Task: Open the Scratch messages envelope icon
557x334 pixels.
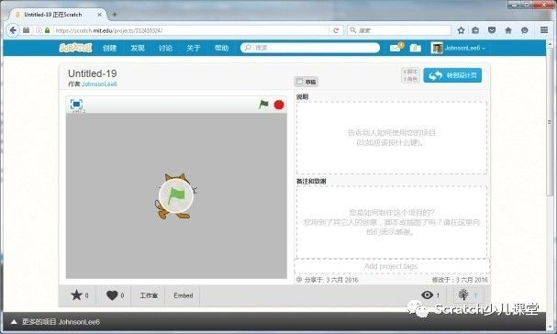Action: point(395,48)
